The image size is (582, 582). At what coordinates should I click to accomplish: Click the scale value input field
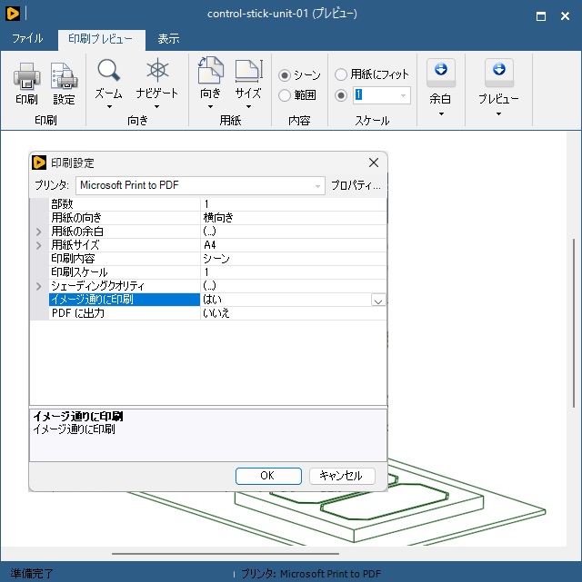click(x=382, y=95)
